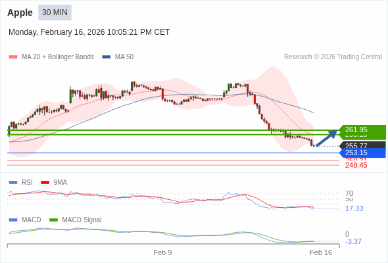Click the blue MA 50 legend swatch

(x=107, y=57)
